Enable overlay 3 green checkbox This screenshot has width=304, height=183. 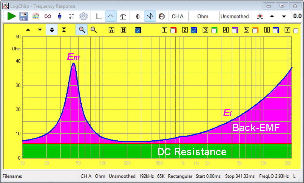(x=214, y=30)
